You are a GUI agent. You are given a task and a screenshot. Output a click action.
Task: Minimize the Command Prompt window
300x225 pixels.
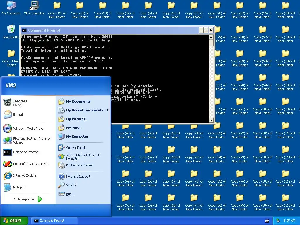pyautogui.click(x=201, y=30)
